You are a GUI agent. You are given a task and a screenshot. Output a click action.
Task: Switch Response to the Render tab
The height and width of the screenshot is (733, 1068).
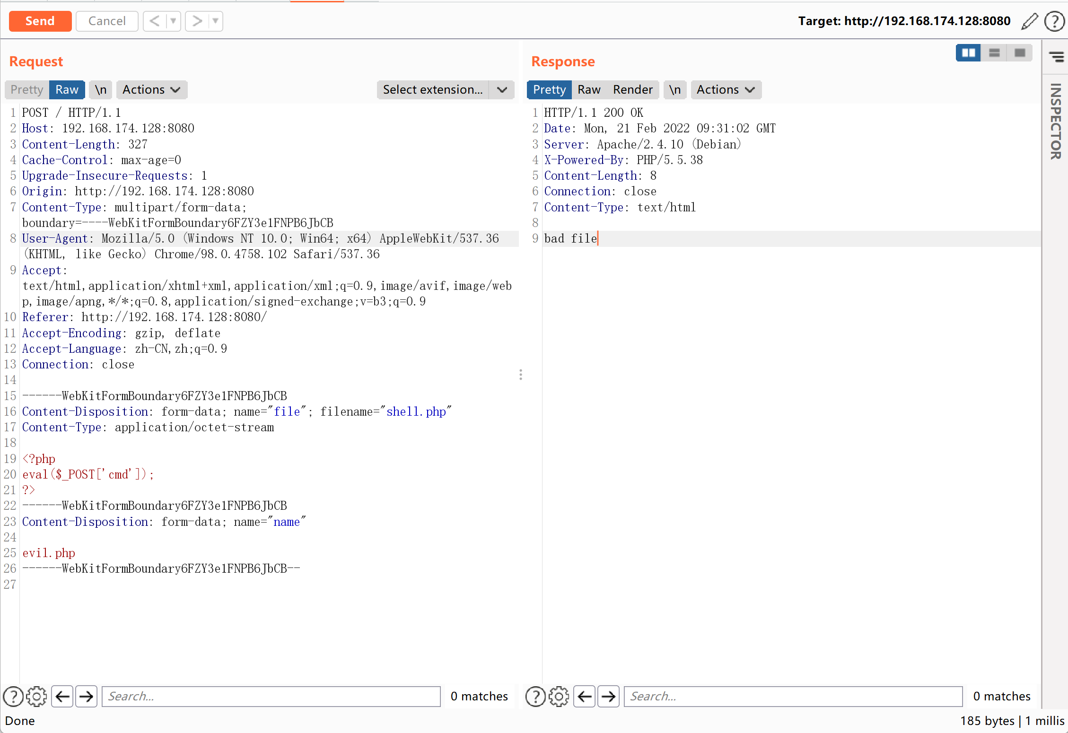click(x=632, y=90)
